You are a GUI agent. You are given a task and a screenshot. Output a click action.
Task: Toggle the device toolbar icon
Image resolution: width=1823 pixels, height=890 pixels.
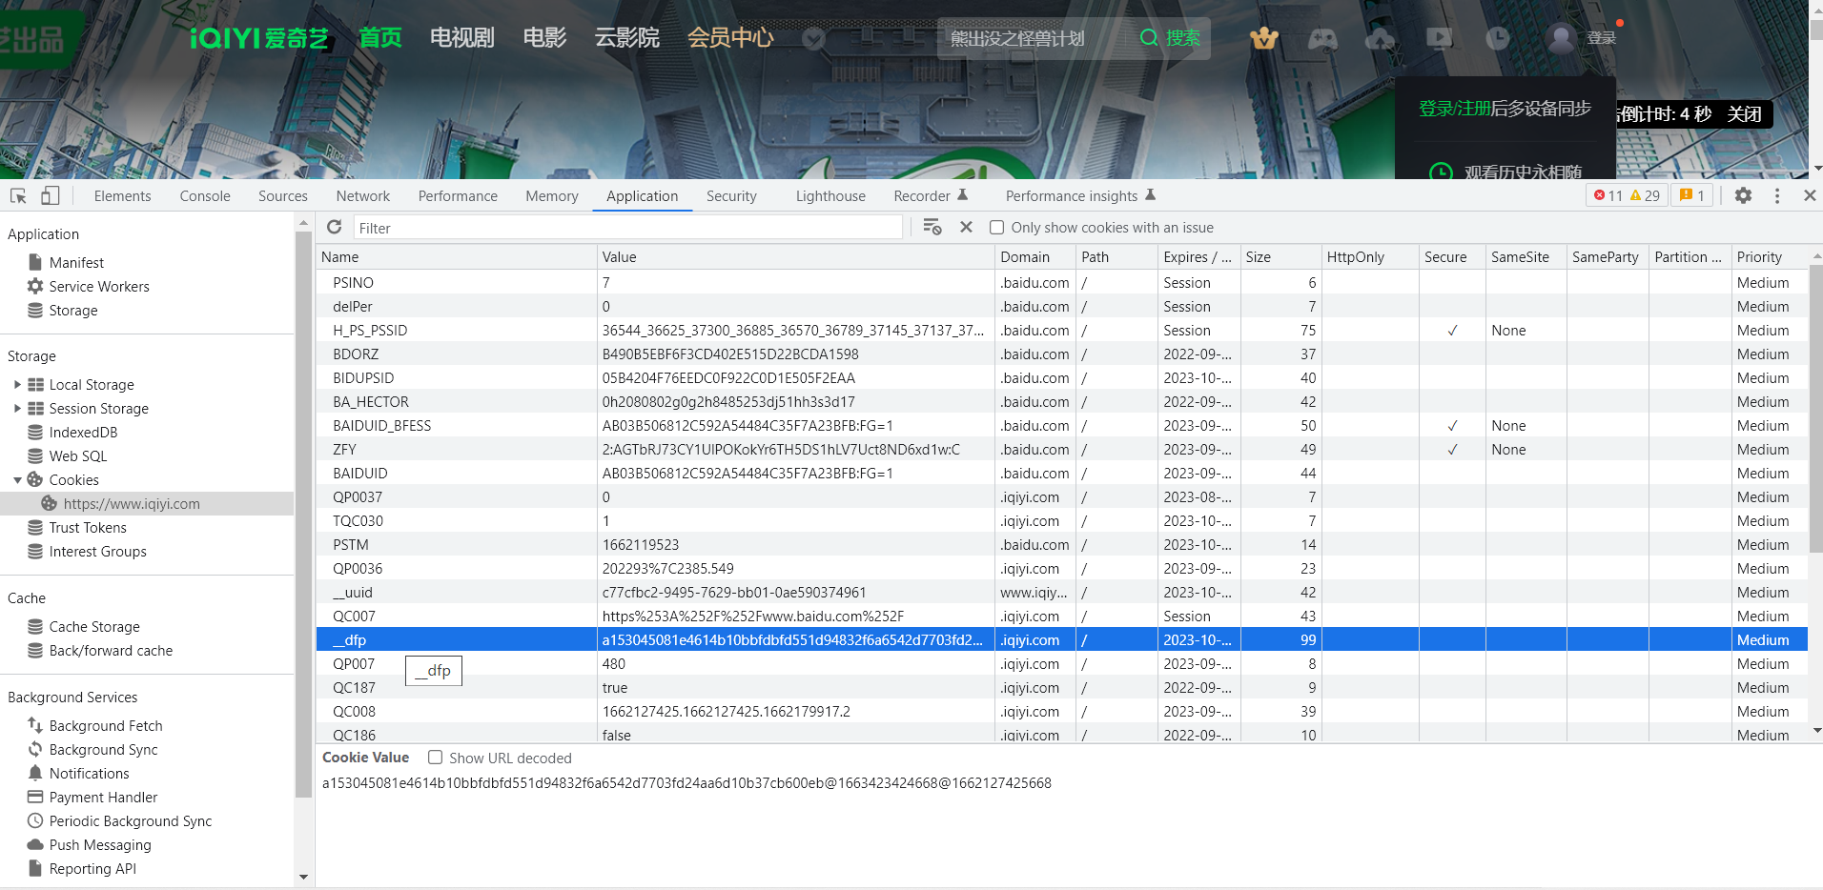pos(51,195)
